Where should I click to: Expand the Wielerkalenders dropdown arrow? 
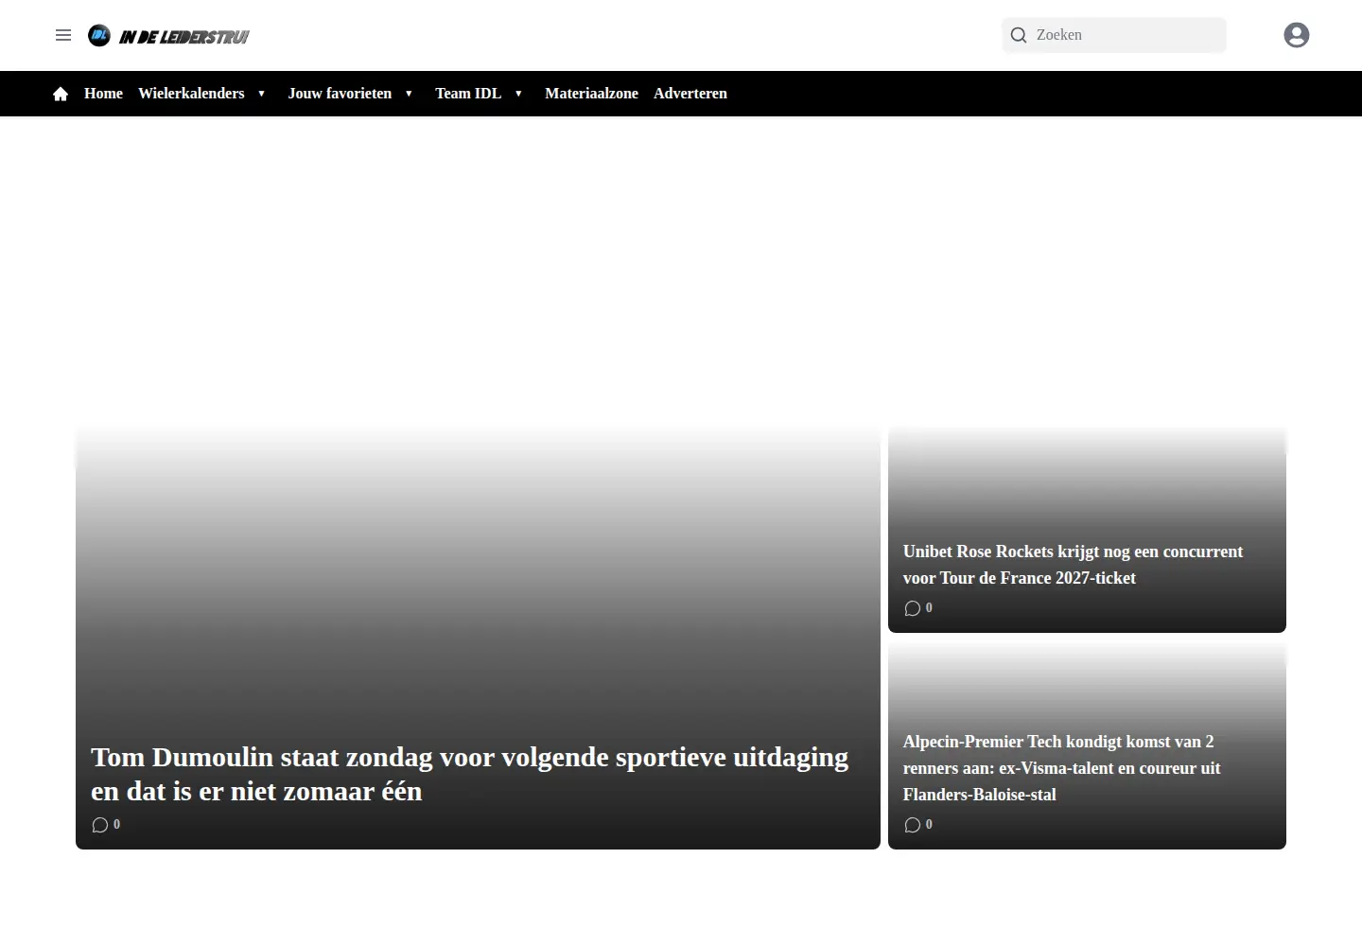pyautogui.click(x=262, y=94)
